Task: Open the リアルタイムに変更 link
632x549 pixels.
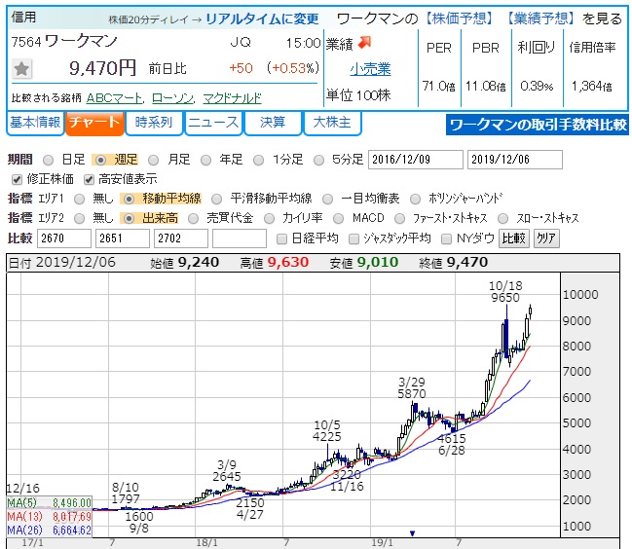Action: 262,18
